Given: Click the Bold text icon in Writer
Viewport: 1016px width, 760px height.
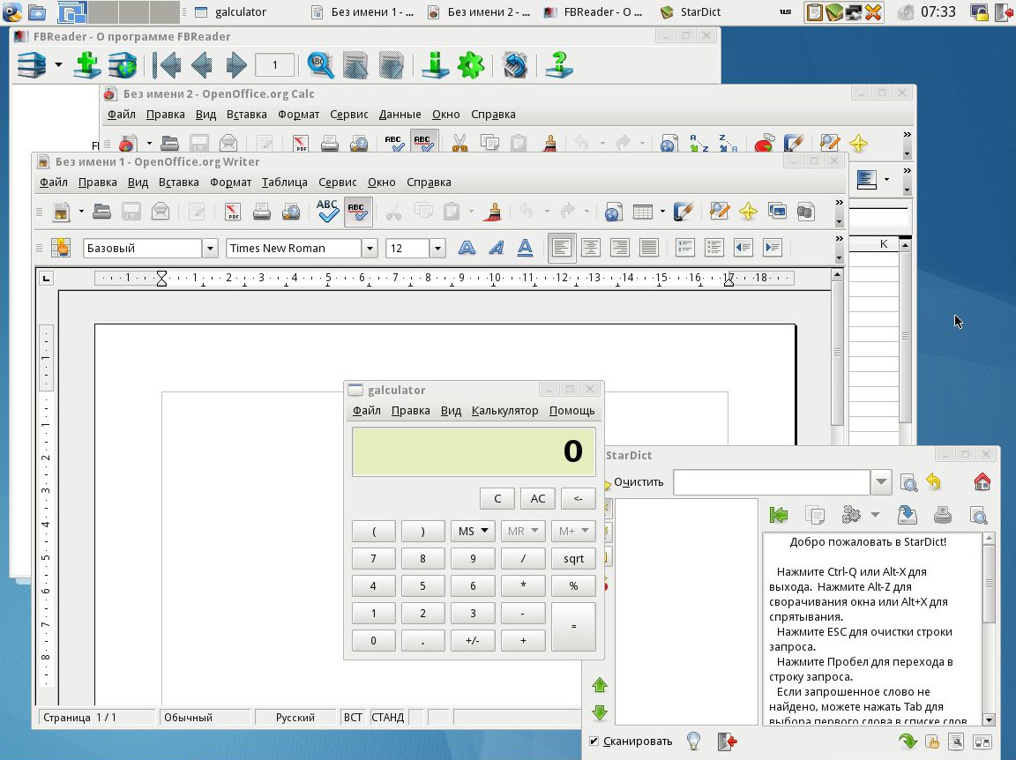Looking at the screenshot, I should click(x=467, y=249).
